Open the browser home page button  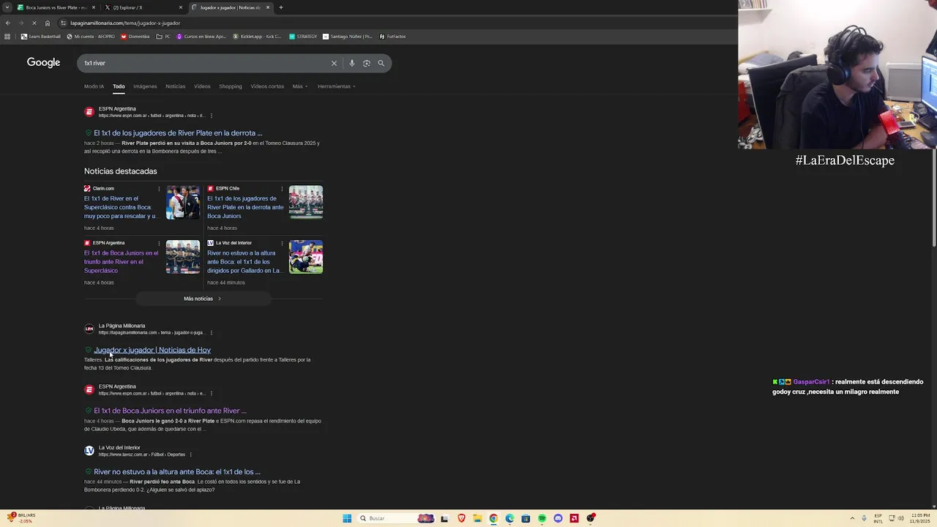(48, 23)
